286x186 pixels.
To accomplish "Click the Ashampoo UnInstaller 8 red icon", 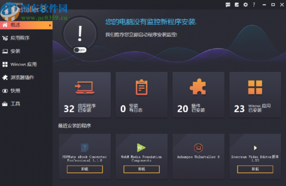I will click(x=198, y=148).
